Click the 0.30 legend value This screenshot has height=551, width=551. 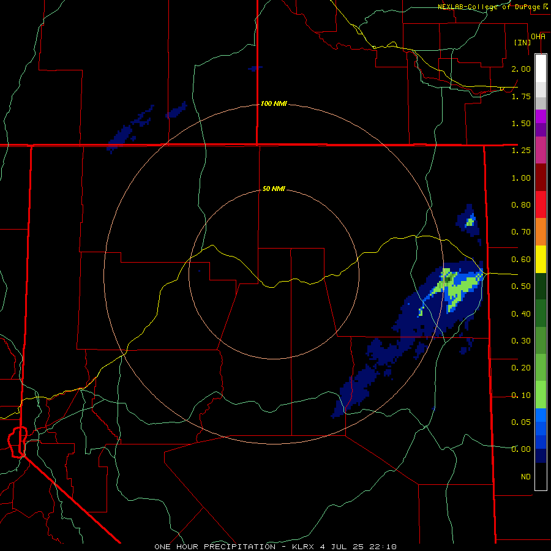[x=521, y=341]
